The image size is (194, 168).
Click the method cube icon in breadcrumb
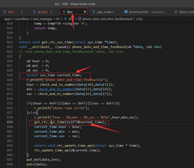click(x=80, y=19)
